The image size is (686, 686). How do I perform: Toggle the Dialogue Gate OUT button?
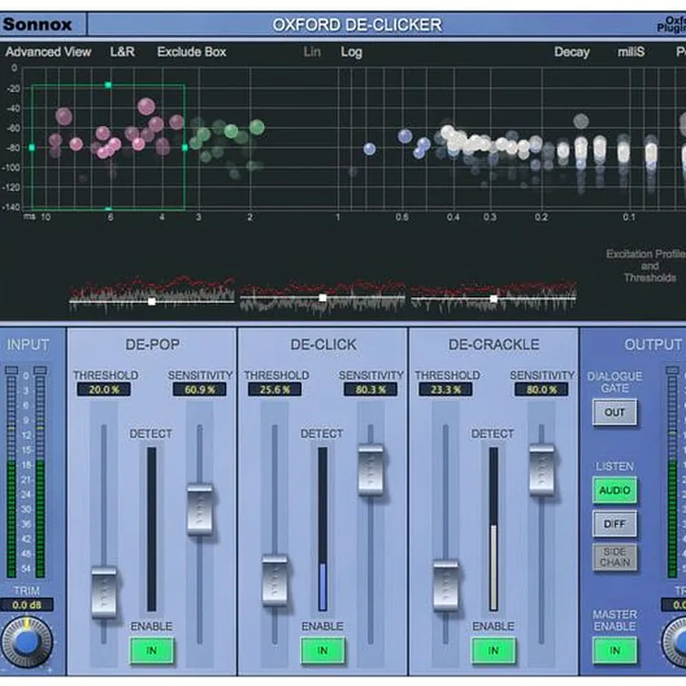tap(615, 413)
